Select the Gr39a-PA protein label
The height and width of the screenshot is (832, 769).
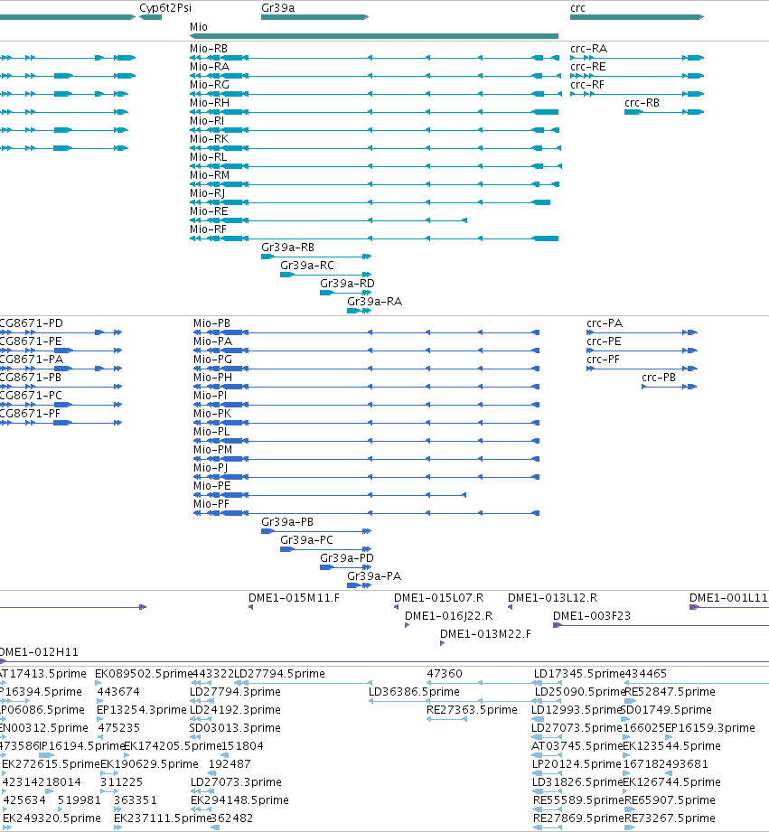click(x=374, y=575)
